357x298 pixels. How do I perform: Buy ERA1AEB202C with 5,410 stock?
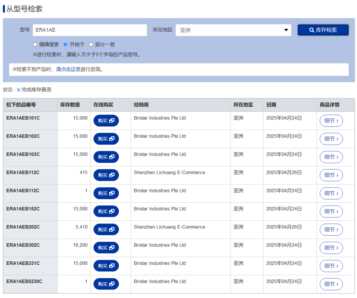(106, 230)
